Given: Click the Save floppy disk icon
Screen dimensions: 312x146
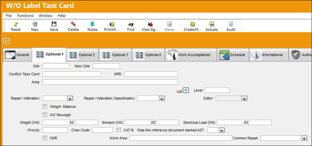Looking at the screenshot, I should 54,24.
